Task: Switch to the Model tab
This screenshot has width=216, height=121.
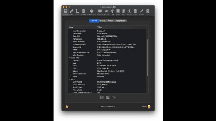Action: pyautogui.click(x=110, y=21)
